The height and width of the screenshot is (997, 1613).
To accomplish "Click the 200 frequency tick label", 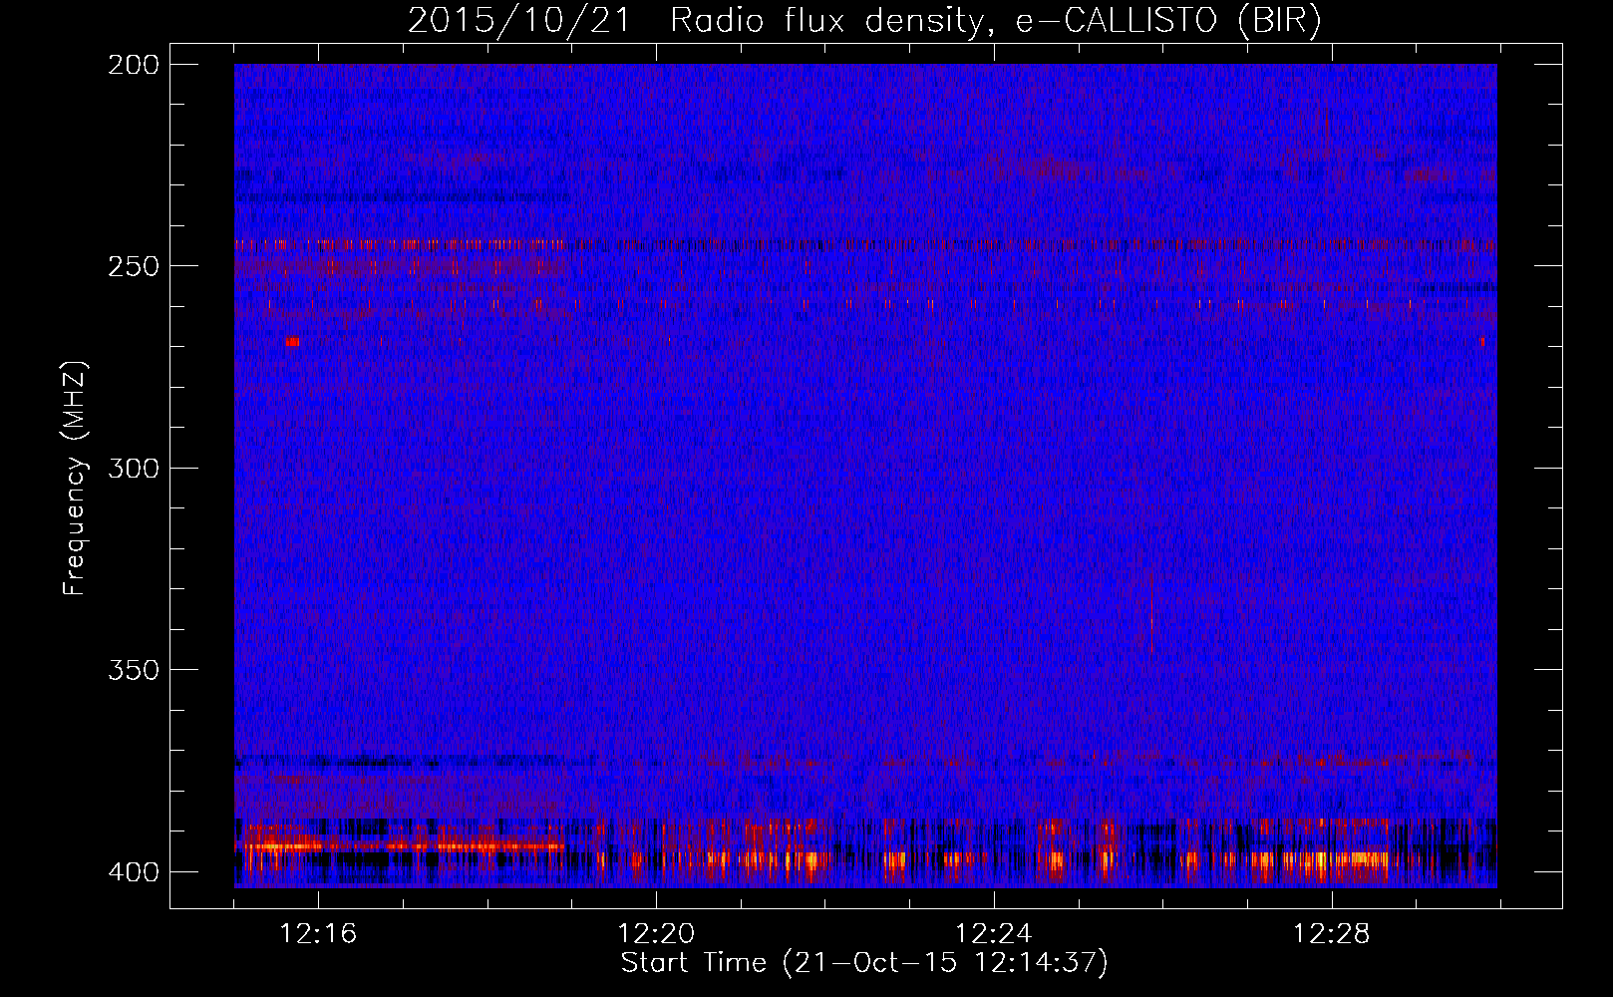I will (x=133, y=64).
